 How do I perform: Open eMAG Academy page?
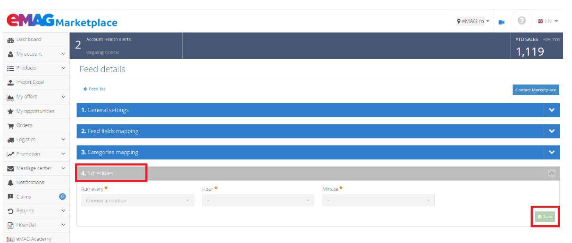(x=35, y=239)
